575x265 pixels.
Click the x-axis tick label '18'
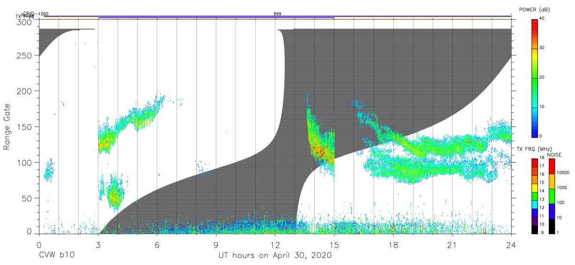point(393,245)
